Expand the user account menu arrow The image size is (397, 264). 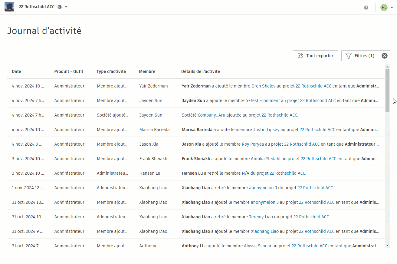pos(392,8)
